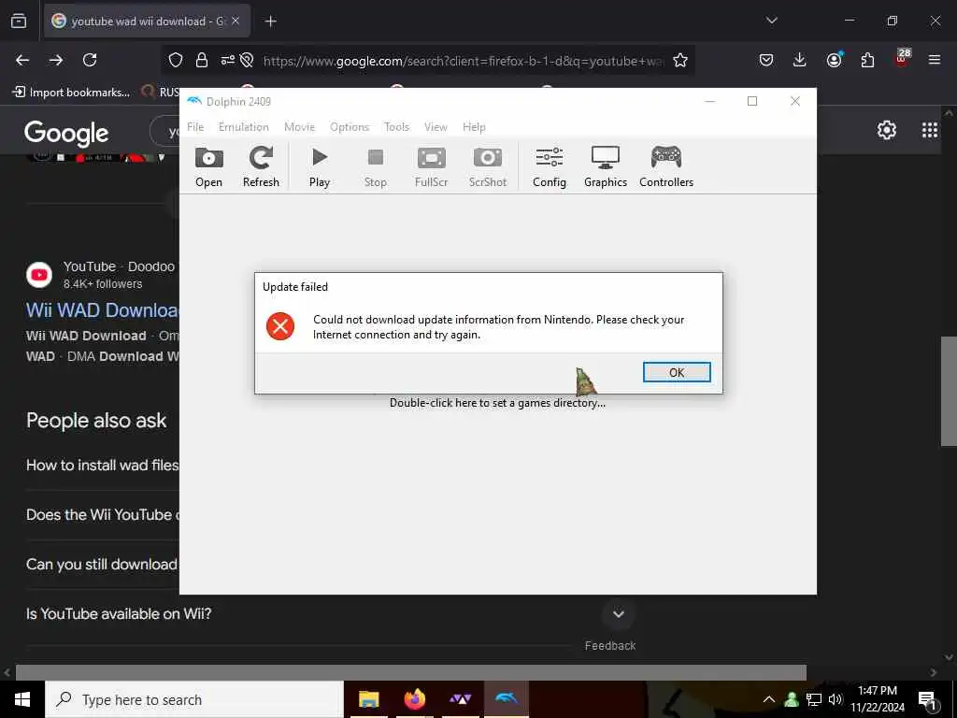Open Firefox View icon at tab bar start
This screenshot has height=718, width=957.
pos(19,21)
